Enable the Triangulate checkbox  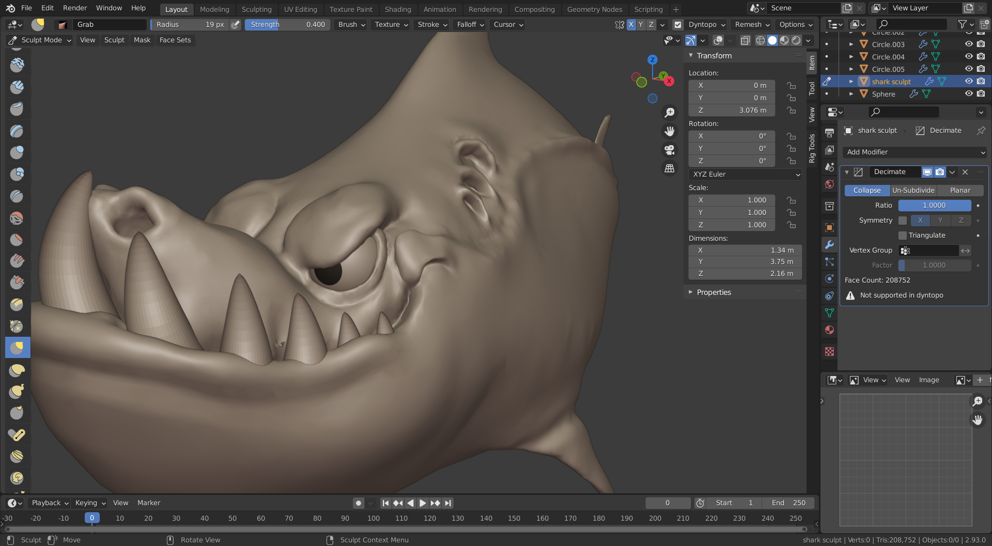[x=903, y=236]
